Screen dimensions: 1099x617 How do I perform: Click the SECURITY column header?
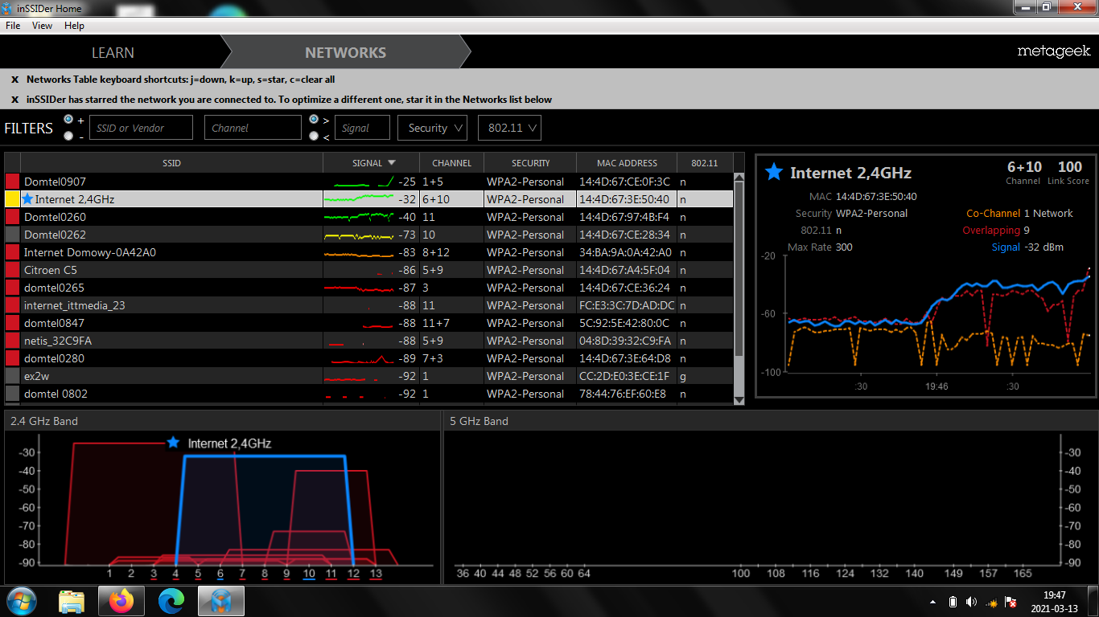[x=530, y=162]
